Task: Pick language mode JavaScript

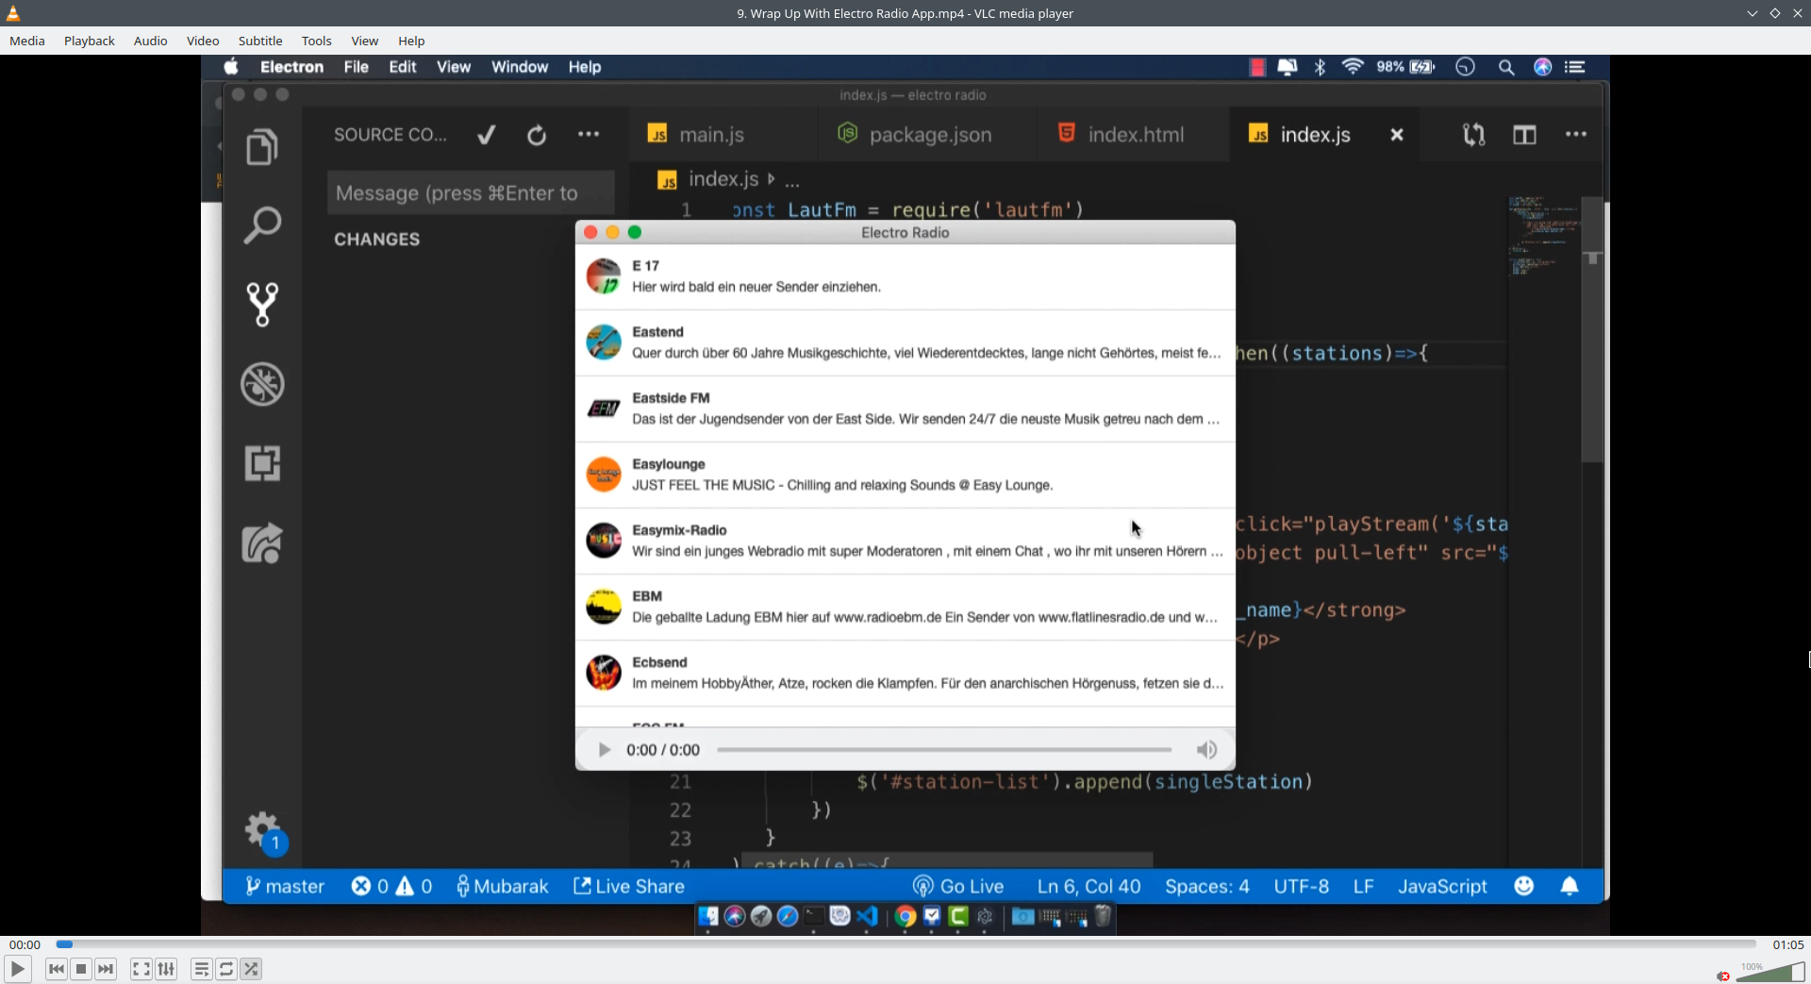Action: pyautogui.click(x=1442, y=886)
